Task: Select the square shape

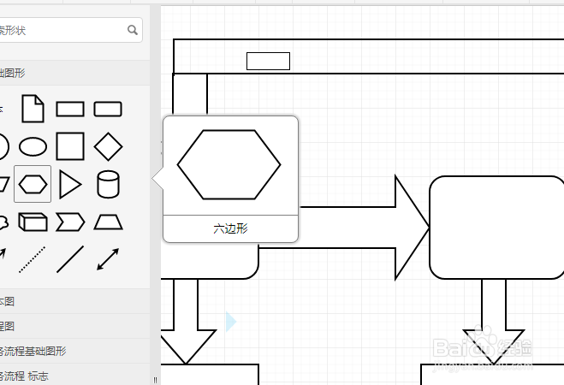Action: point(70,146)
